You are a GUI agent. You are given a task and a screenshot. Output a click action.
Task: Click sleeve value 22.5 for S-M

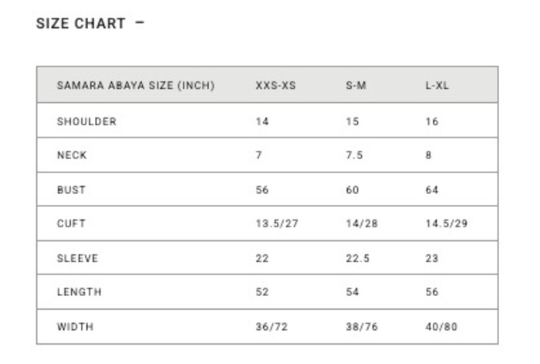(357, 258)
